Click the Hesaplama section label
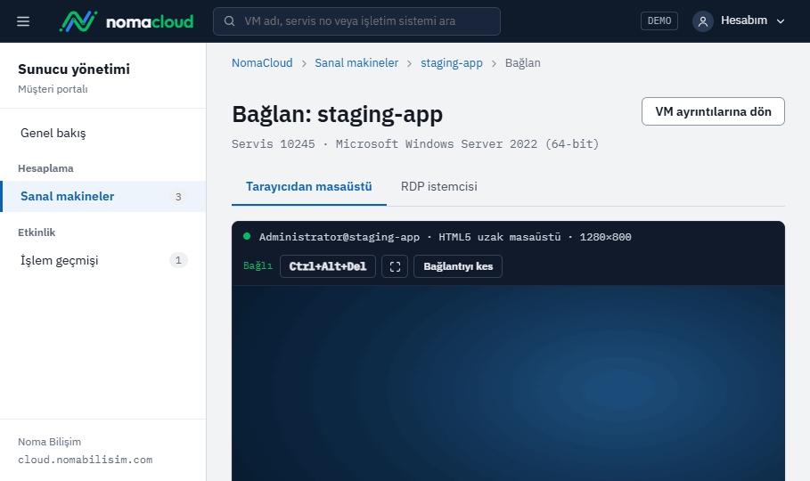This screenshot has height=481, width=810. [45, 168]
